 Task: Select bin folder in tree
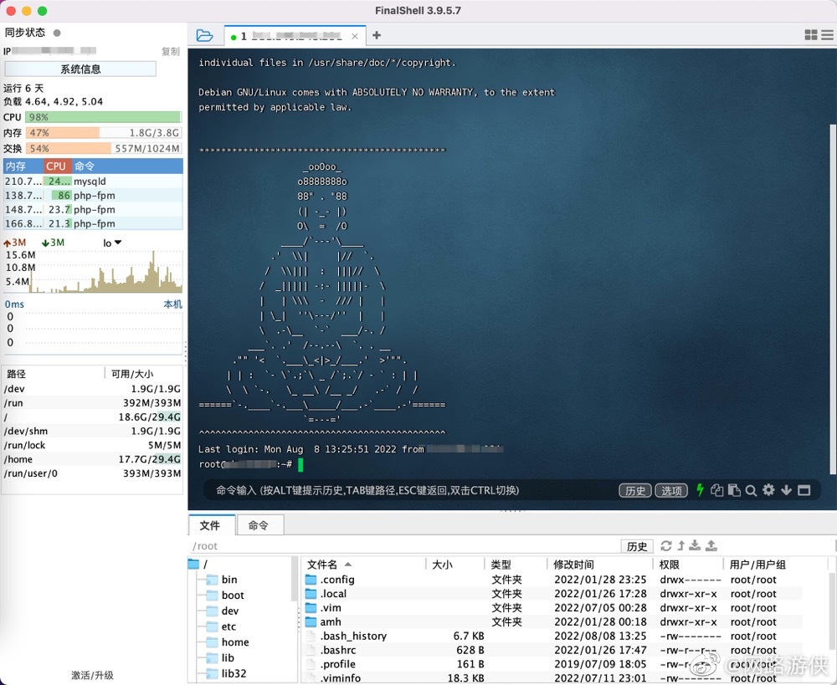pos(223,580)
